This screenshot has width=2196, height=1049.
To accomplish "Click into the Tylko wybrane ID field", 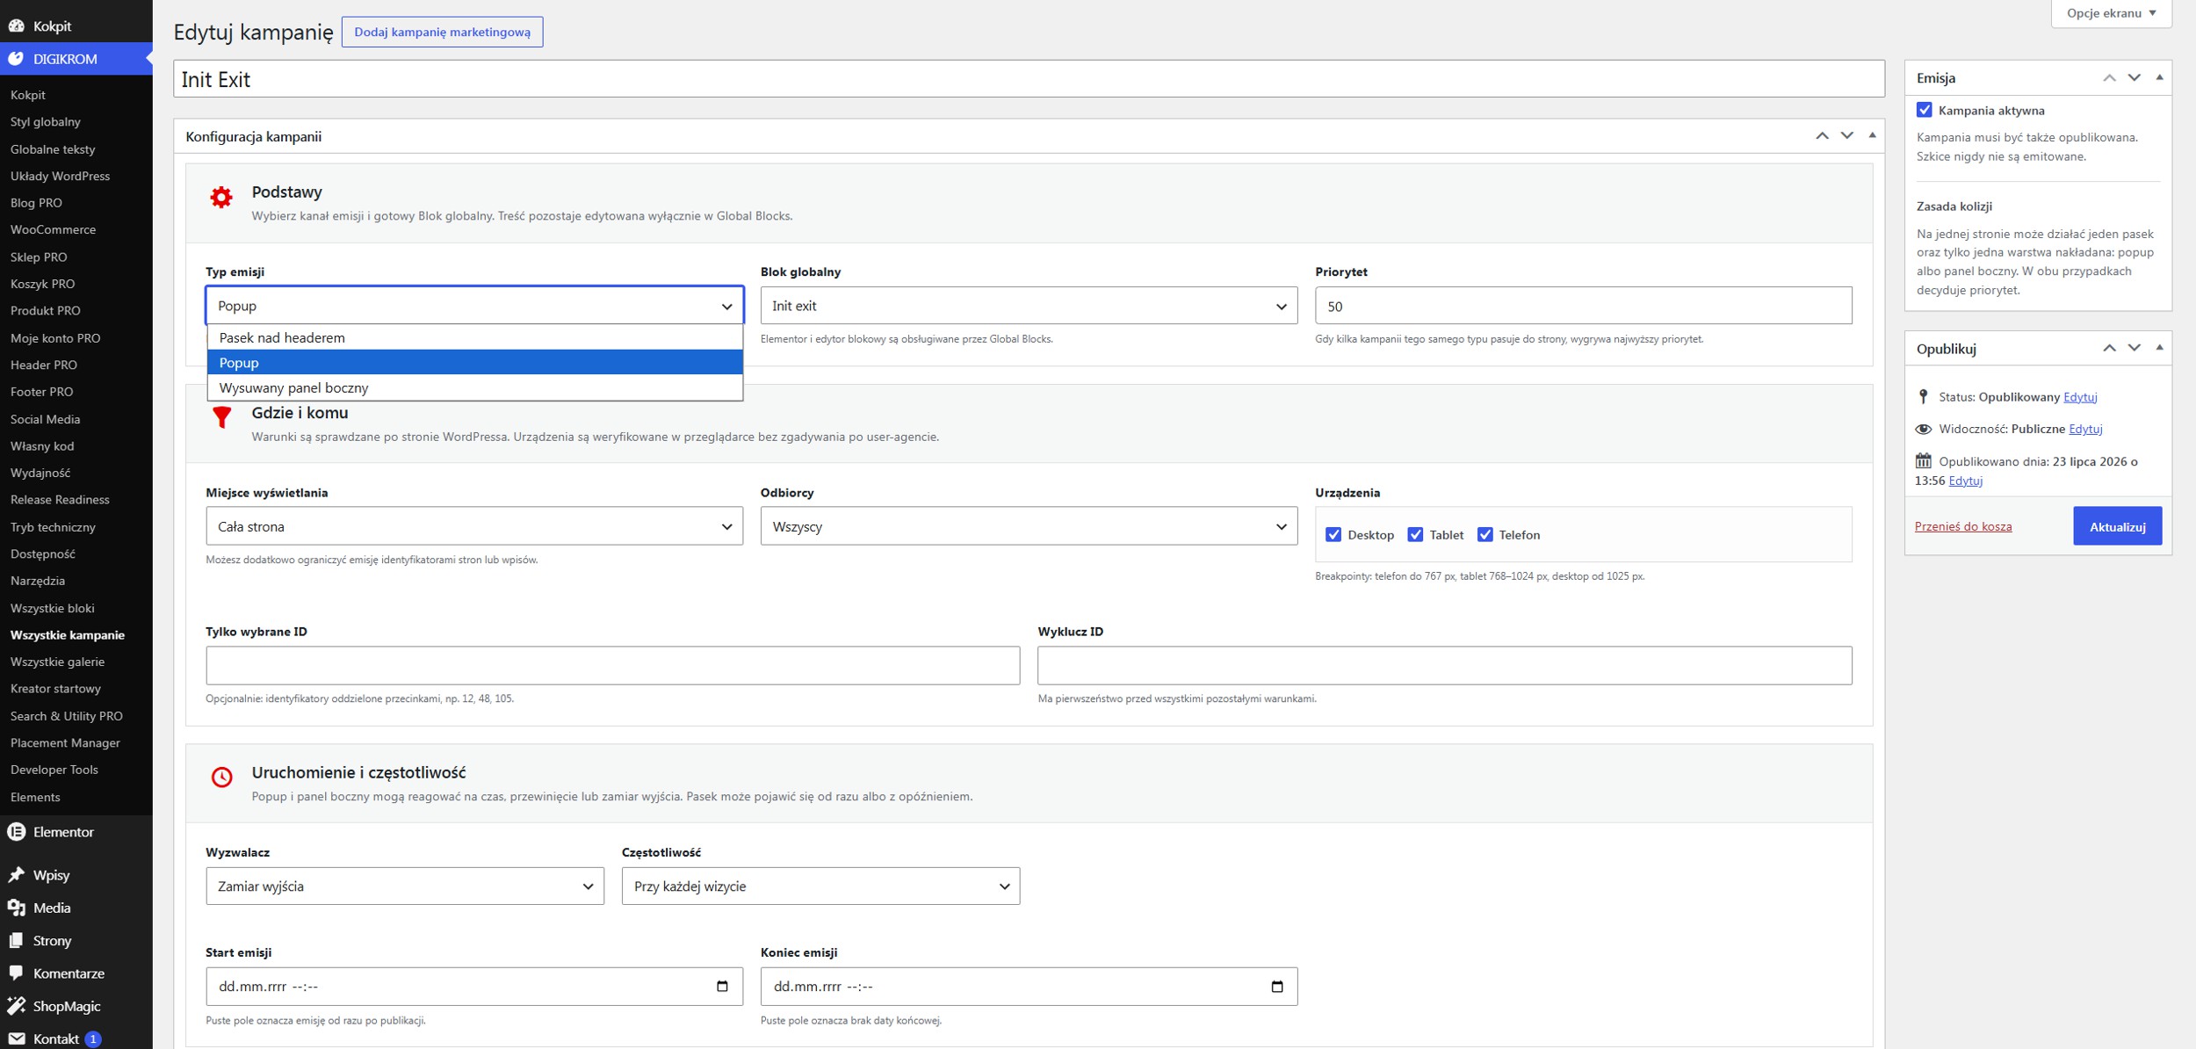I will (x=612, y=665).
